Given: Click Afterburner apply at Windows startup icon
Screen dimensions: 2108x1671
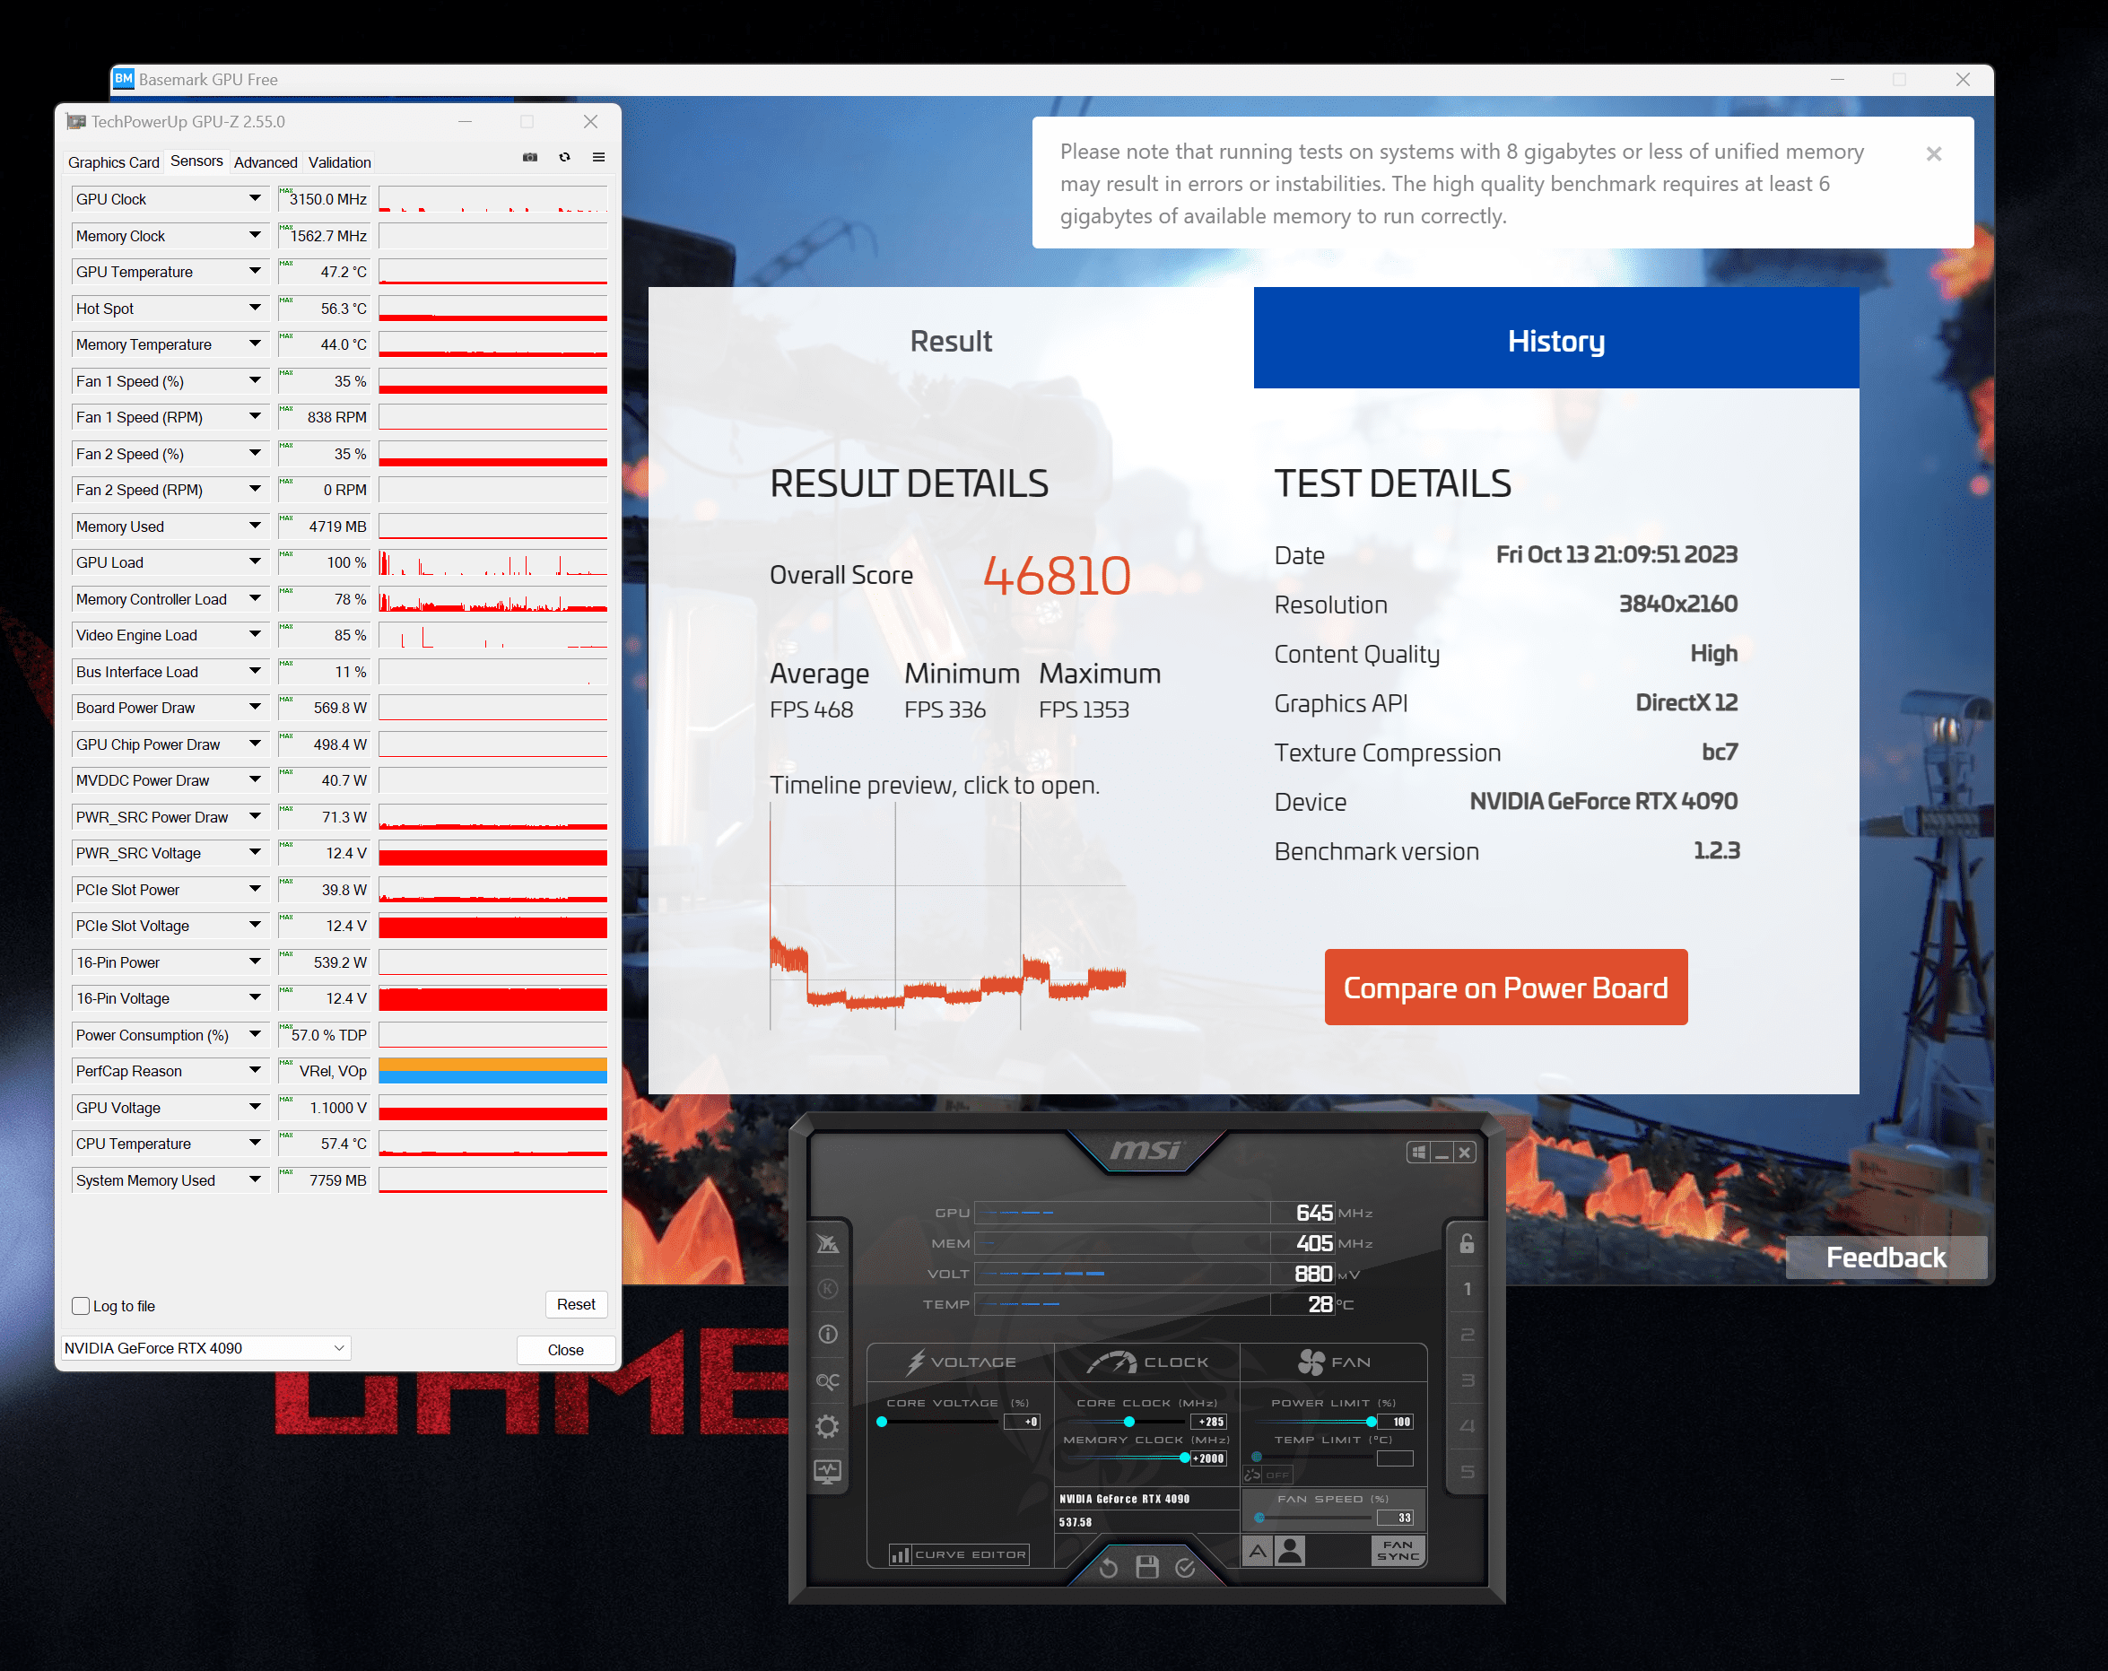Looking at the screenshot, I should pos(1417,1152).
